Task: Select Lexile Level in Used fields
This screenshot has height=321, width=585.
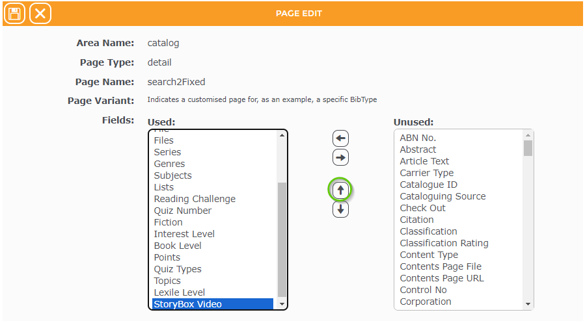Action: point(179,292)
